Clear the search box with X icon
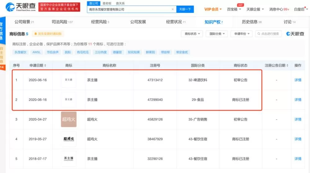310x173 pixels. point(173,9)
